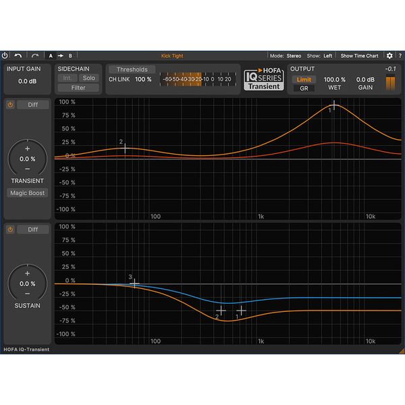Select preset slot B

pyautogui.click(x=70, y=56)
